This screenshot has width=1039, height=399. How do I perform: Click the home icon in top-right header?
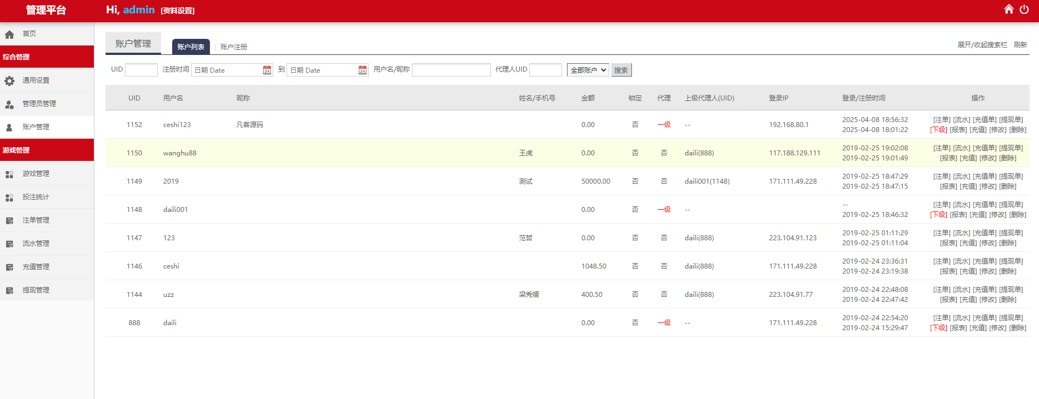[x=1009, y=9]
